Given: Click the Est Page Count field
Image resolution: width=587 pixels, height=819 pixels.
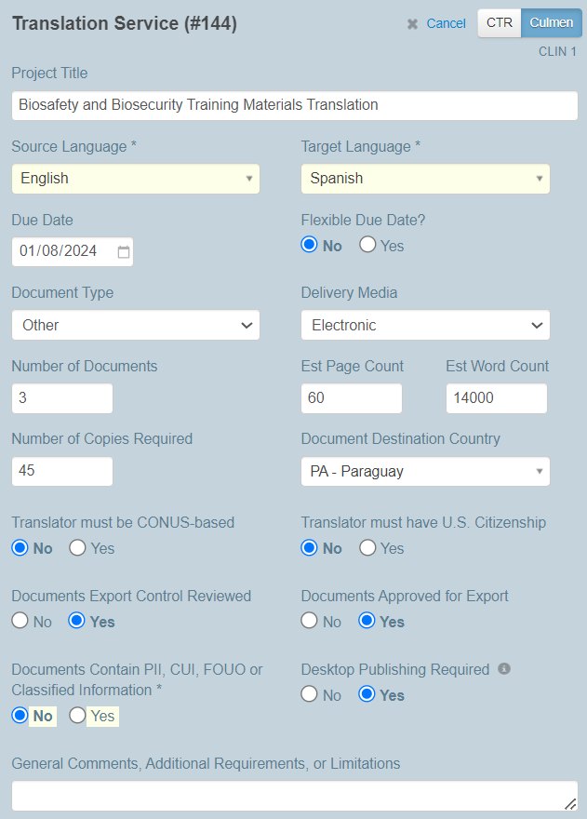Looking at the screenshot, I should click(x=352, y=398).
